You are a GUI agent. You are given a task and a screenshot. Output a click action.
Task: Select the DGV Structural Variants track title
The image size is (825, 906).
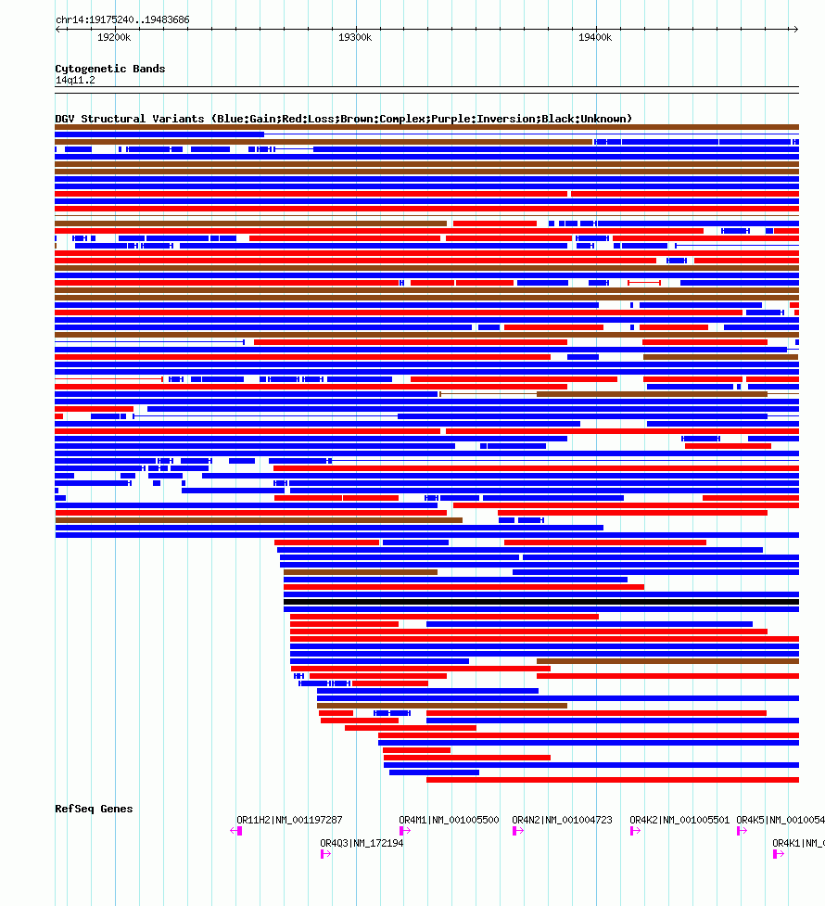coord(343,119)
